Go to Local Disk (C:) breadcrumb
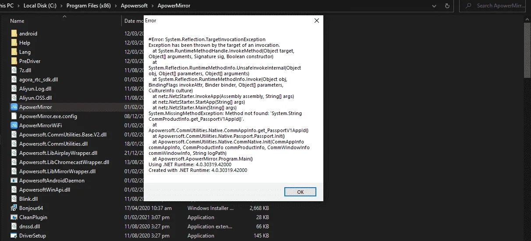 tap(40, 6)
